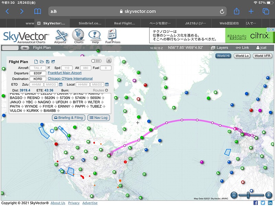Open the Zulu ETD calendar icon
The image size is (275, 206).
pos(61,84)
